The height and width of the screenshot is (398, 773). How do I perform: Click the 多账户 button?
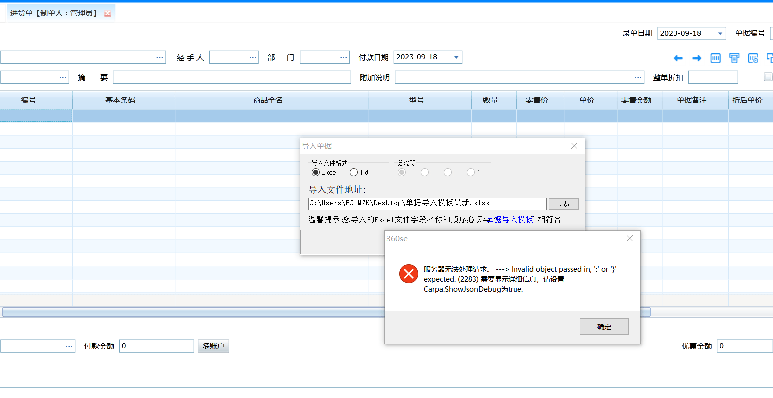point(213,346)
